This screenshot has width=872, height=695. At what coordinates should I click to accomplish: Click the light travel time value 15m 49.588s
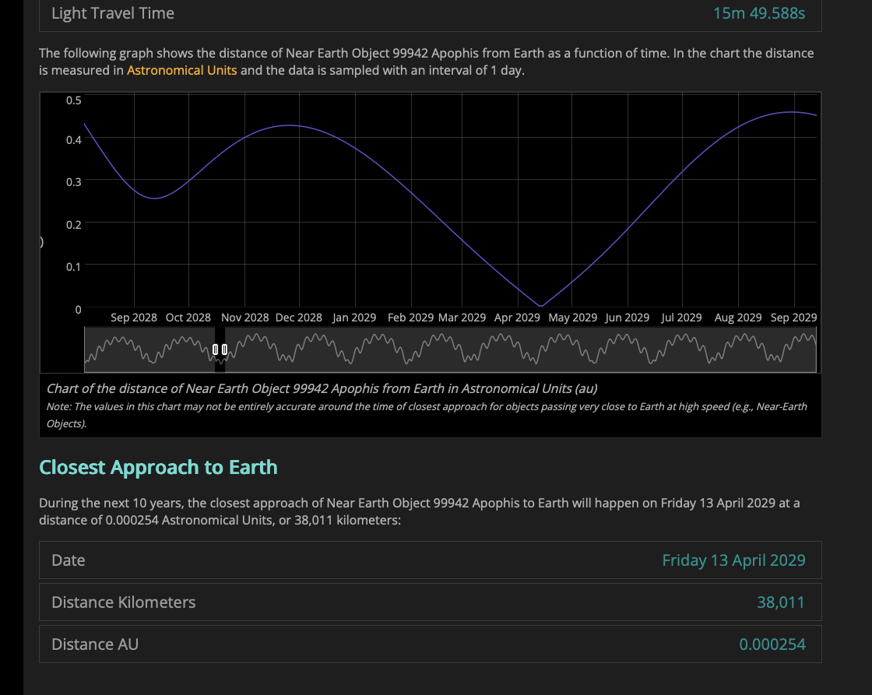click(759, 13)
